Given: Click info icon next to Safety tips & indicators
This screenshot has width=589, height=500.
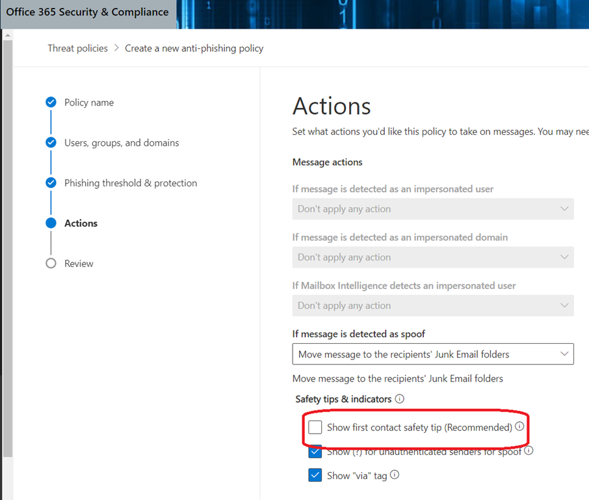Looking at the screenshot, I should click(400, 399).
